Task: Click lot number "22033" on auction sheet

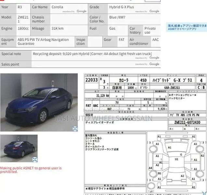Action: click(92, 80)
